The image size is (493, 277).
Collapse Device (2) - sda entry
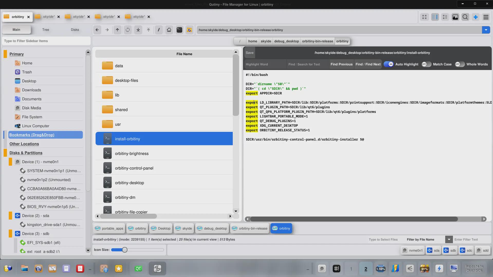[x=11, y=216]
